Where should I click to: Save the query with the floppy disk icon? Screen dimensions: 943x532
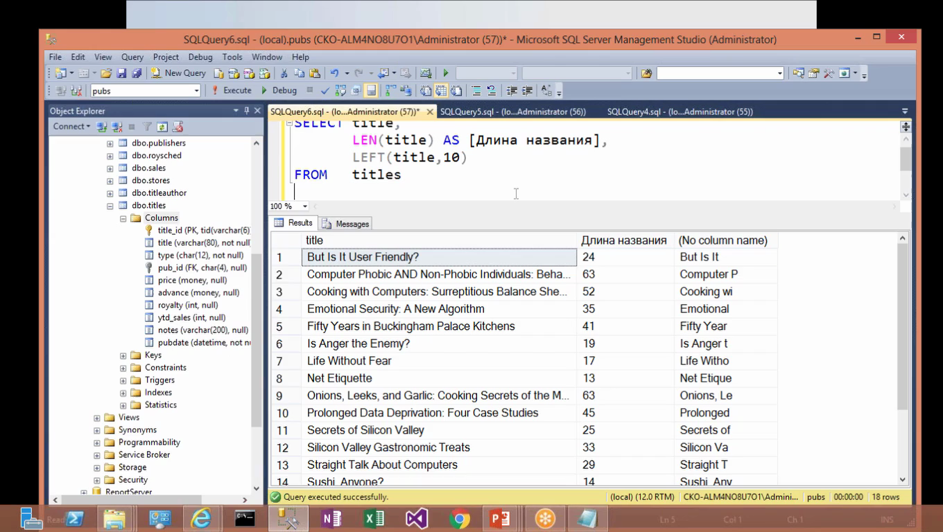point(121,73)
